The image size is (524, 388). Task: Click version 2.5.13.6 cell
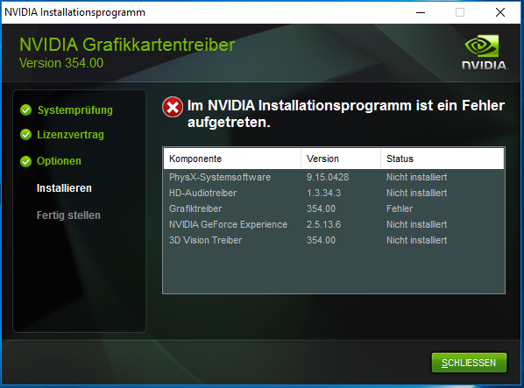point(323,224)
